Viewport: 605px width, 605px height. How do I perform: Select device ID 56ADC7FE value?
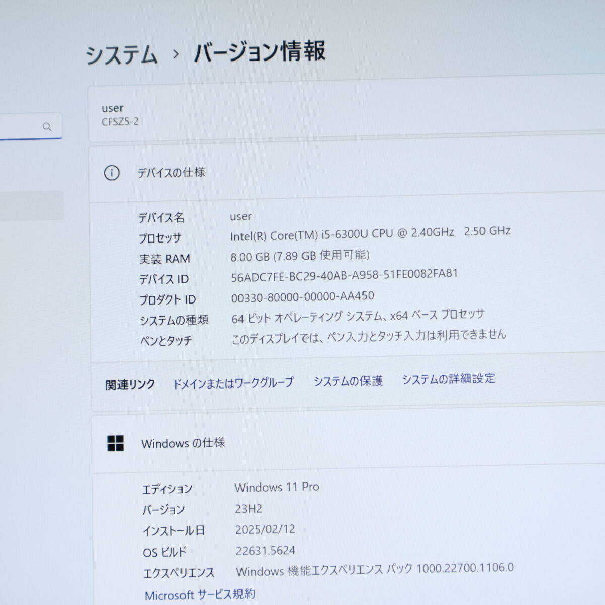click(344, 275)
